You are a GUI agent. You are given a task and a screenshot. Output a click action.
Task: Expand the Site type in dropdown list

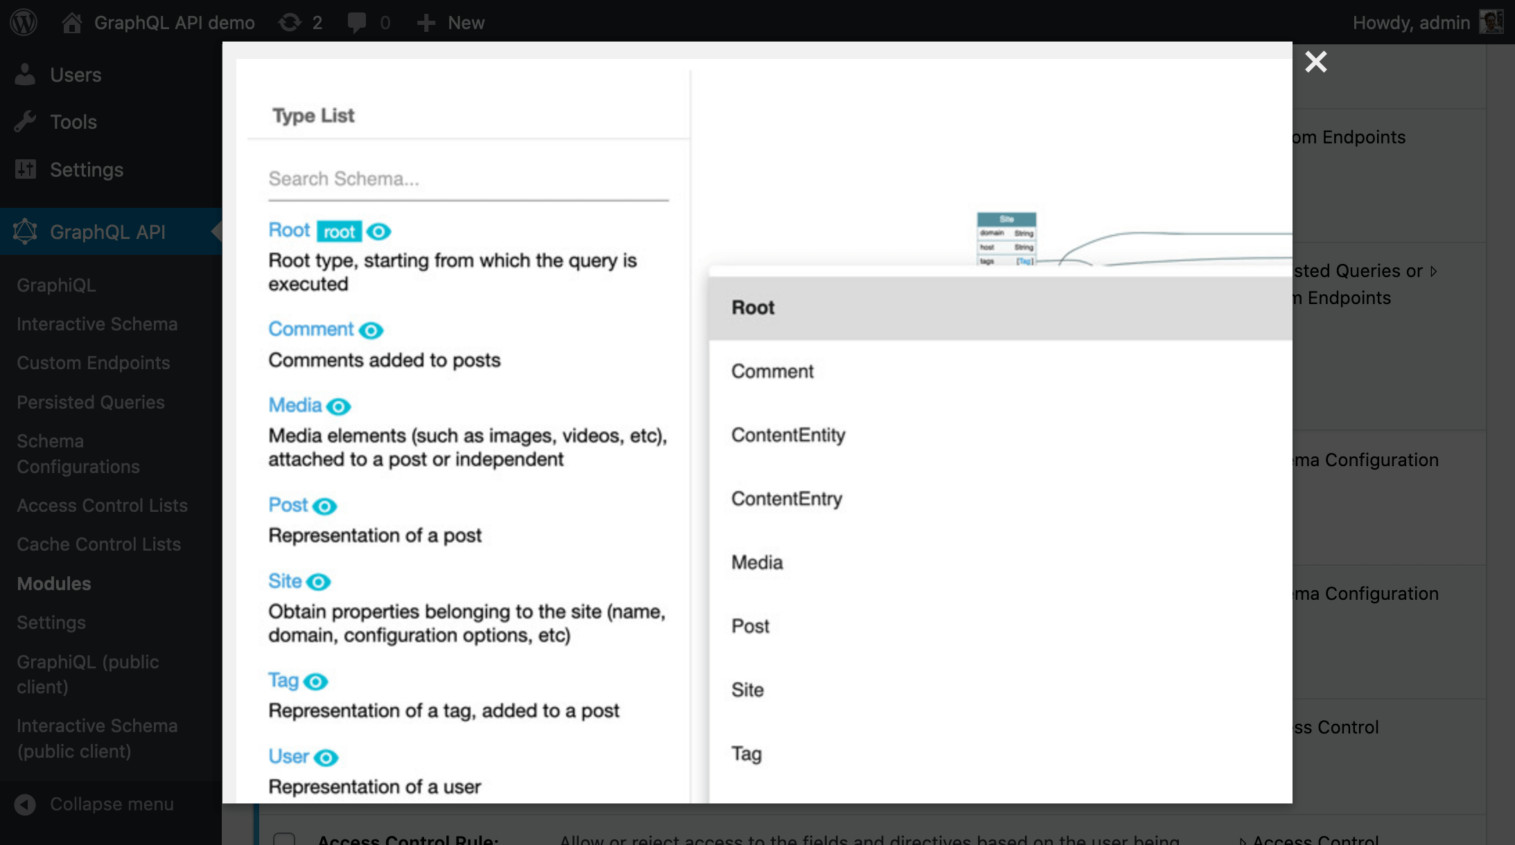point(747,689)
